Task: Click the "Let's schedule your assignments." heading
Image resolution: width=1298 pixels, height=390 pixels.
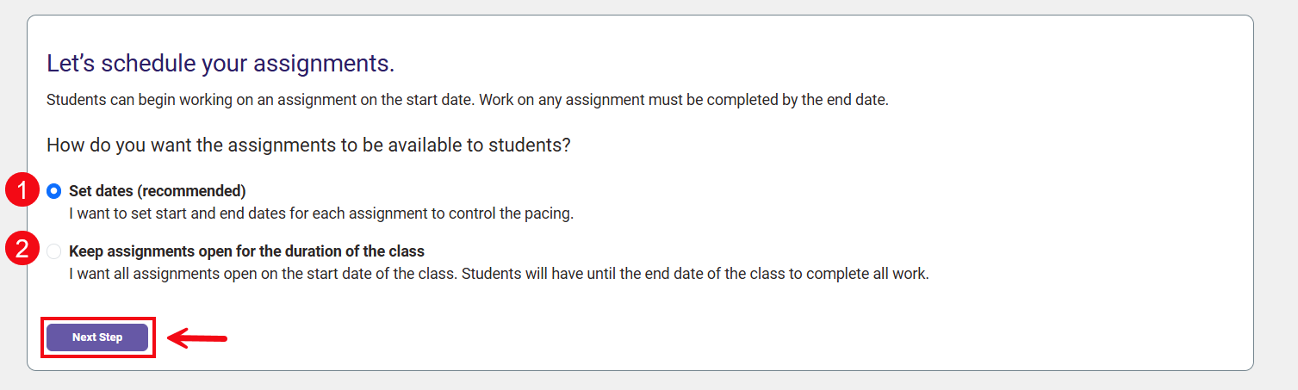Action: click(220, 63)
